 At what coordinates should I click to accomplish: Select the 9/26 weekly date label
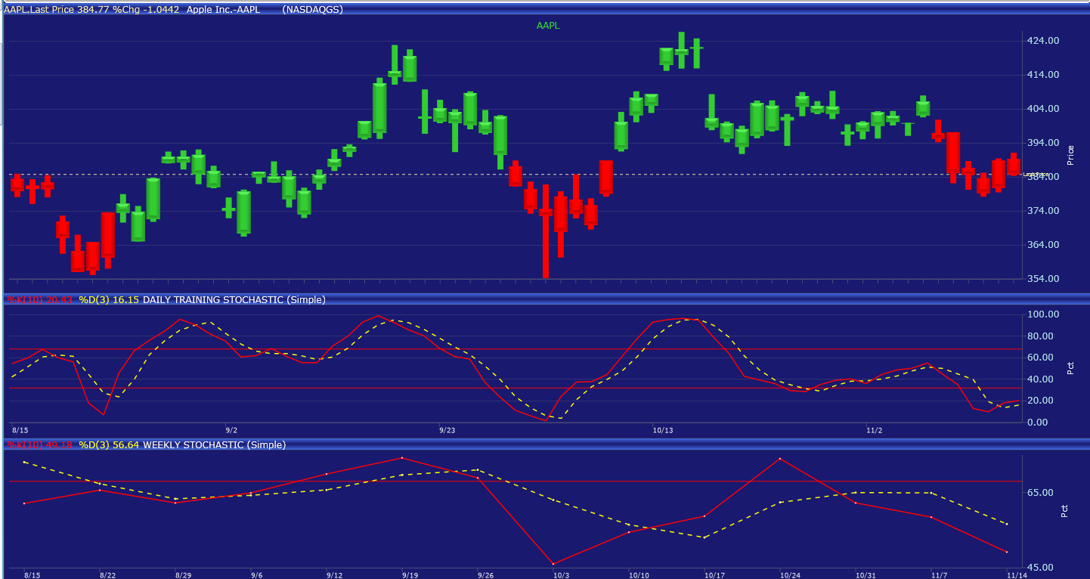(487, 575)
